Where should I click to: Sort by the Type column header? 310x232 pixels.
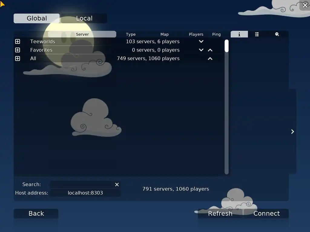[131, 34]
